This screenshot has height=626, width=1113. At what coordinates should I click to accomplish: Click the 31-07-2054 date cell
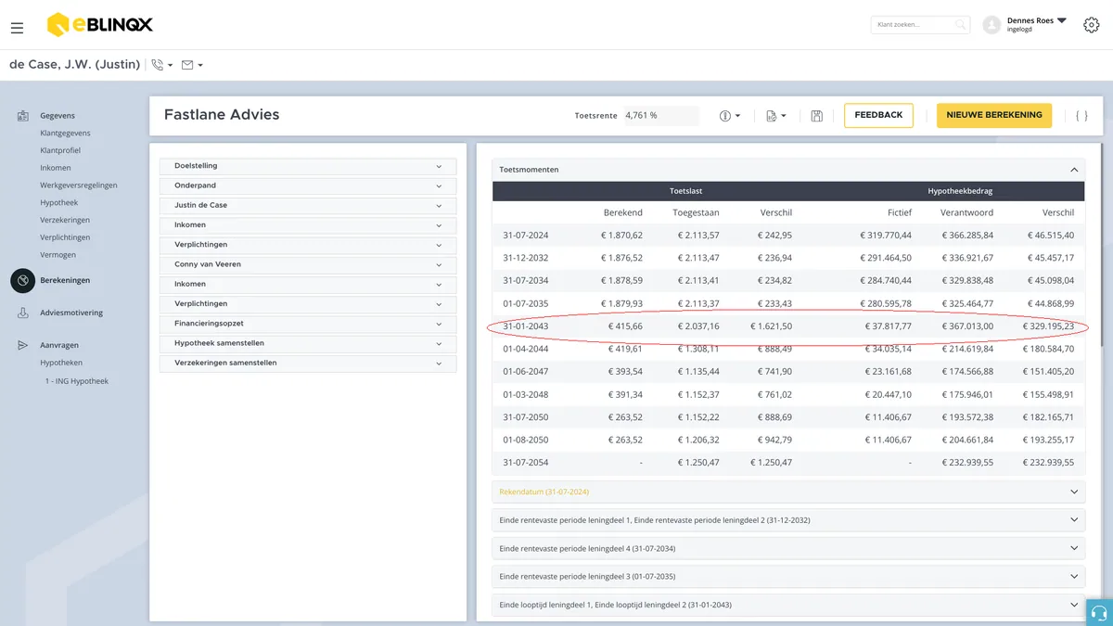(x=526, y=462)
